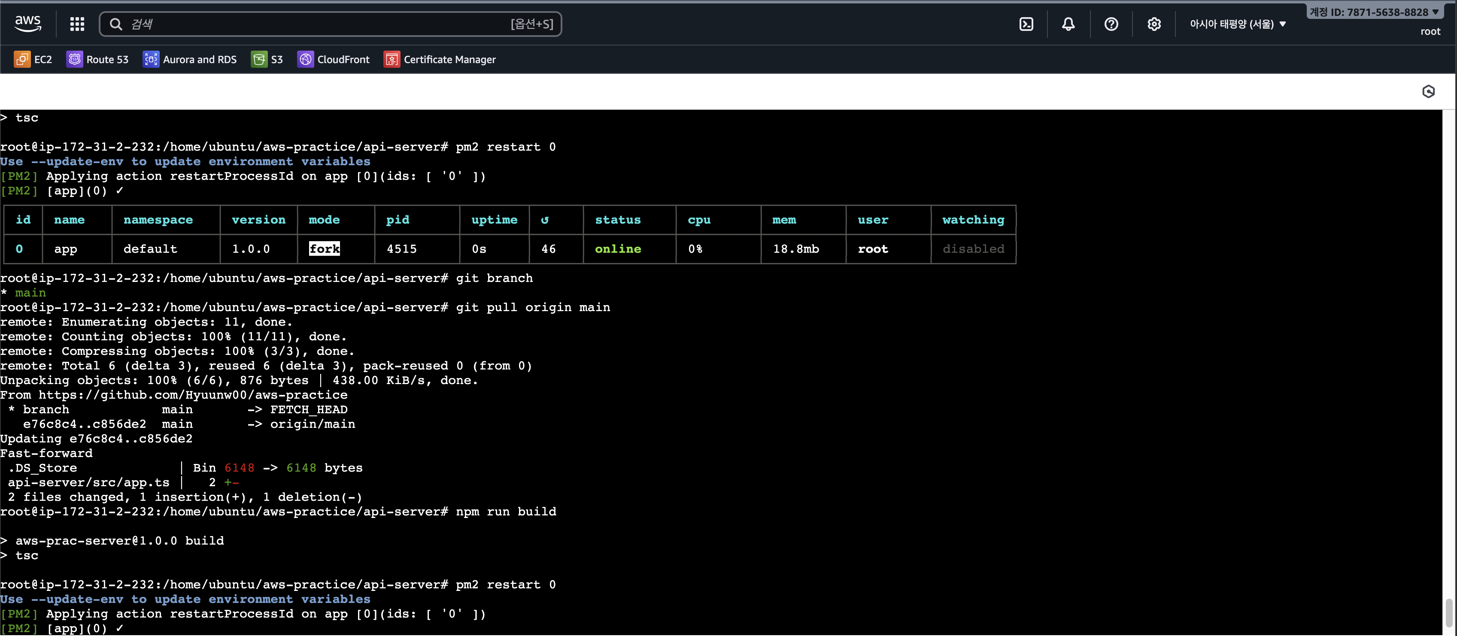This screenshot has height=636, width=1457.
Task: Click the AWS logo home icon
Action: click(x=27, y=24)
